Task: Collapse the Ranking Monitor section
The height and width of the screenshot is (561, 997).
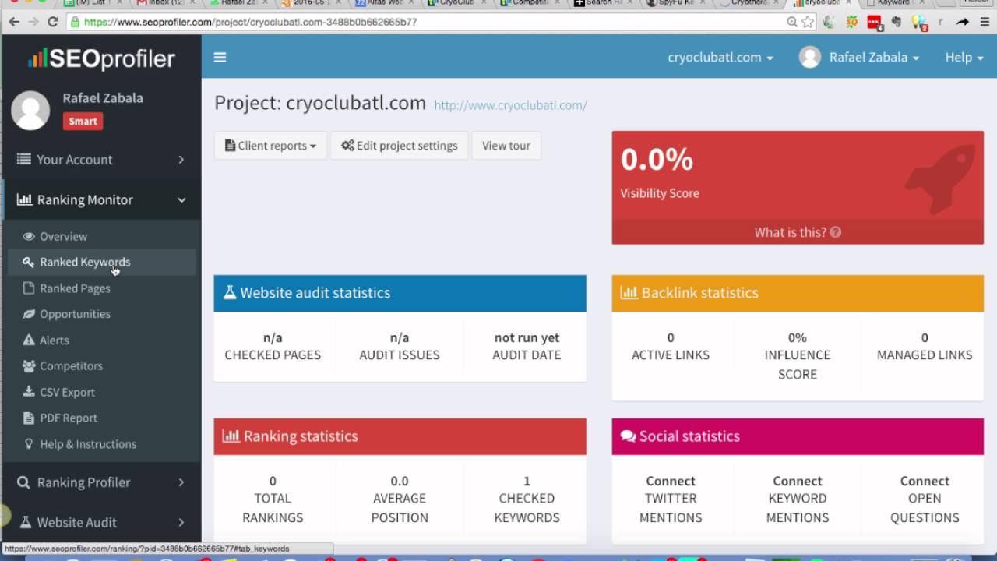Action: [x=101, y=199]
